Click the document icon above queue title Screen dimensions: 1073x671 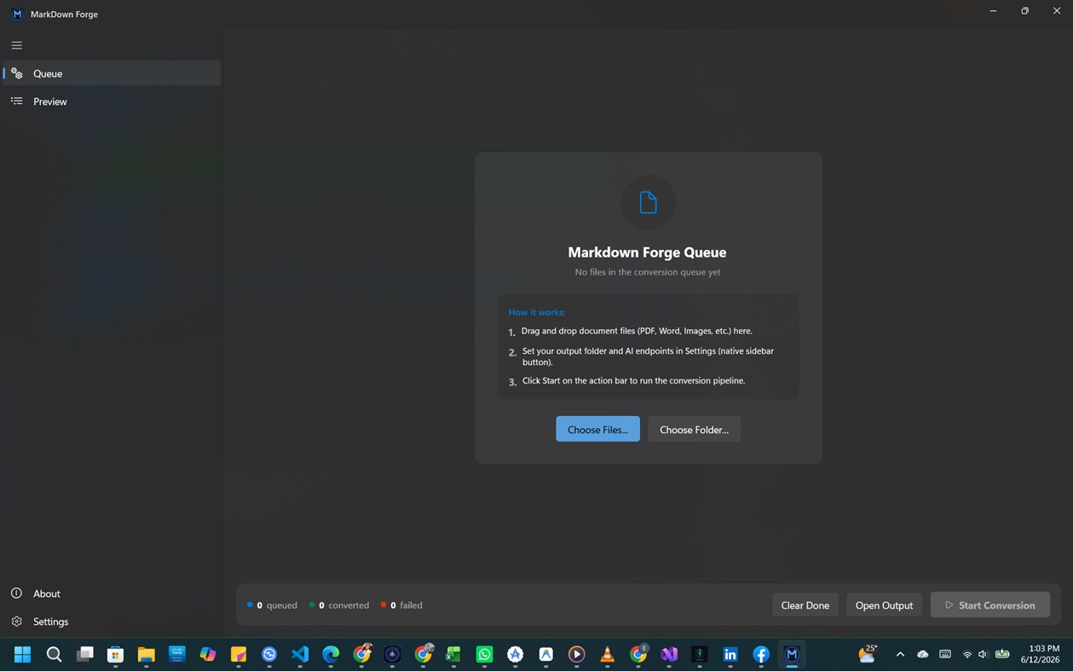(648, 202)
